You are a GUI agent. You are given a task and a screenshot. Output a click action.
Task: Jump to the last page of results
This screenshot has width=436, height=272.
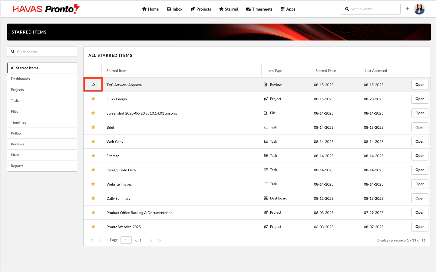coord(160,240)
